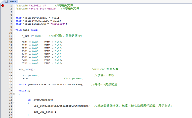The width and height of the screenshot is (192, 118).
Task: Click P0M0 on line 13
Action: (x=47, y=42)
